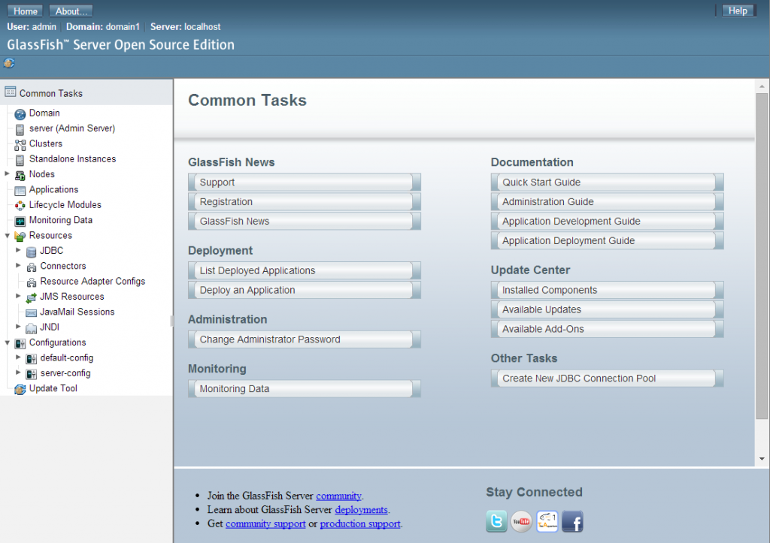Screen dimensions: 770x543
Task: Click the Twitter icon under Stay Connected
Action: [x=496, y=520]
